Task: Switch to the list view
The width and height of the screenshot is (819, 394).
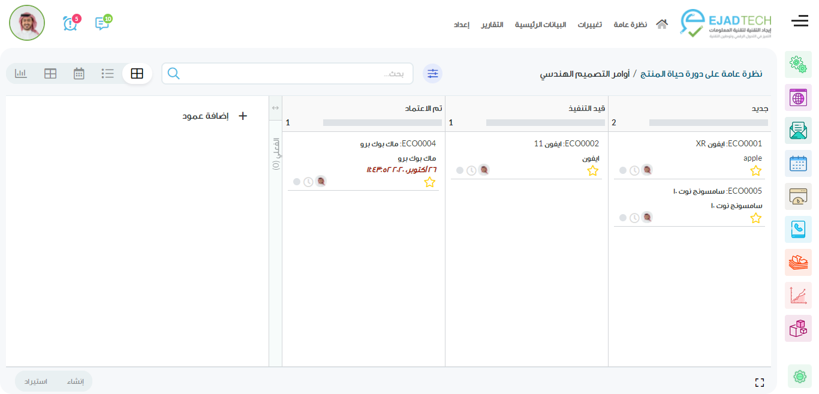Action: (108, 74)
